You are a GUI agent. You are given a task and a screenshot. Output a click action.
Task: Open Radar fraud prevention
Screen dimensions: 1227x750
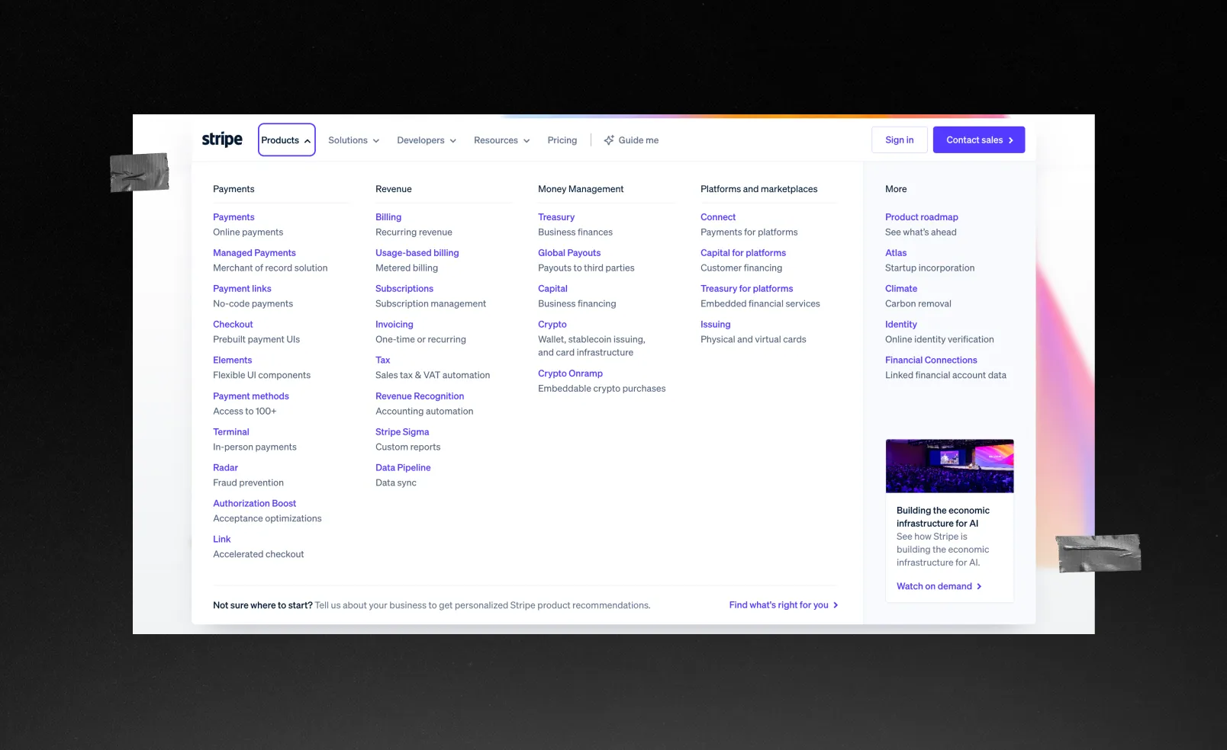[x=225, y=468]
